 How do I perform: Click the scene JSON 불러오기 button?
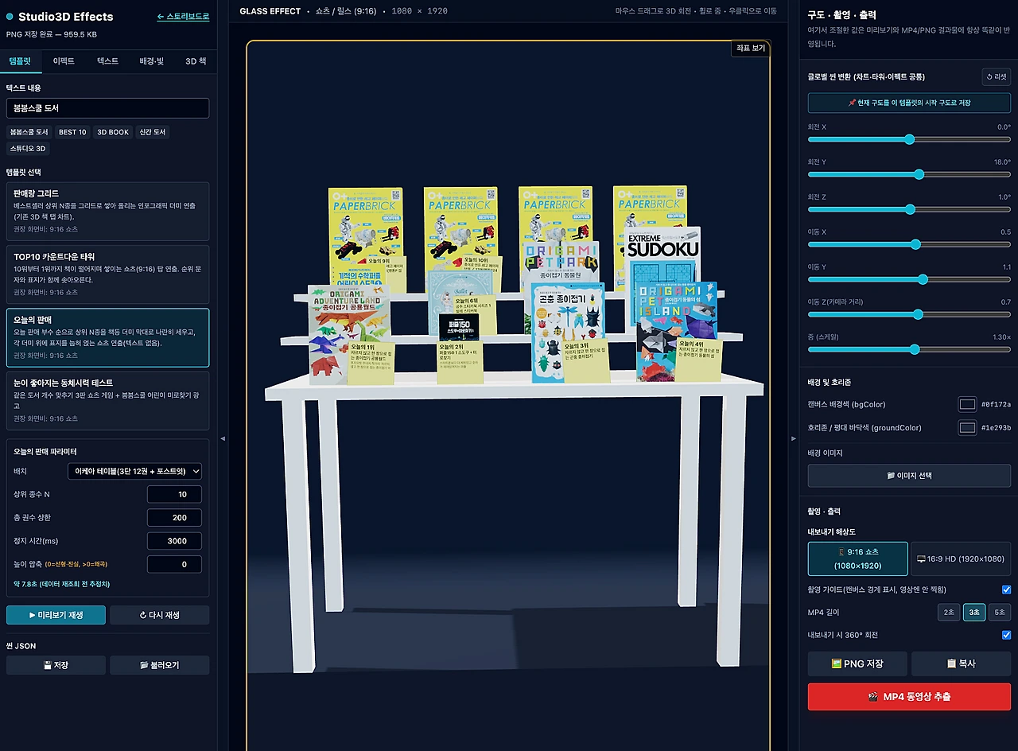(x=160, y=665)
